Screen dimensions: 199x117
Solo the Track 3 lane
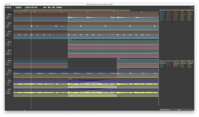(x=11, y=60)
